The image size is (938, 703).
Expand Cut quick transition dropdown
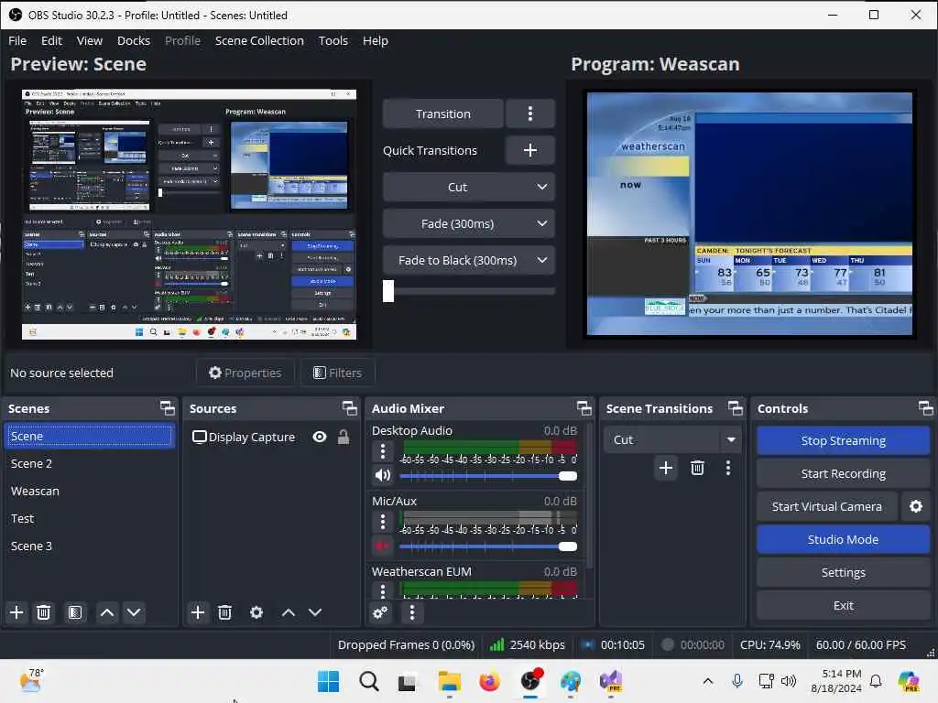(542, 187)
